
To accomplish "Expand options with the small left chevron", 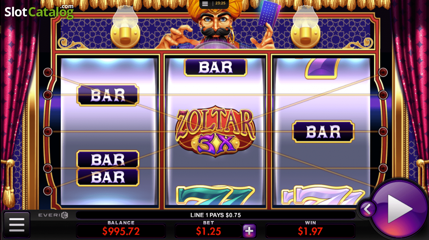I will pos(368,209).
